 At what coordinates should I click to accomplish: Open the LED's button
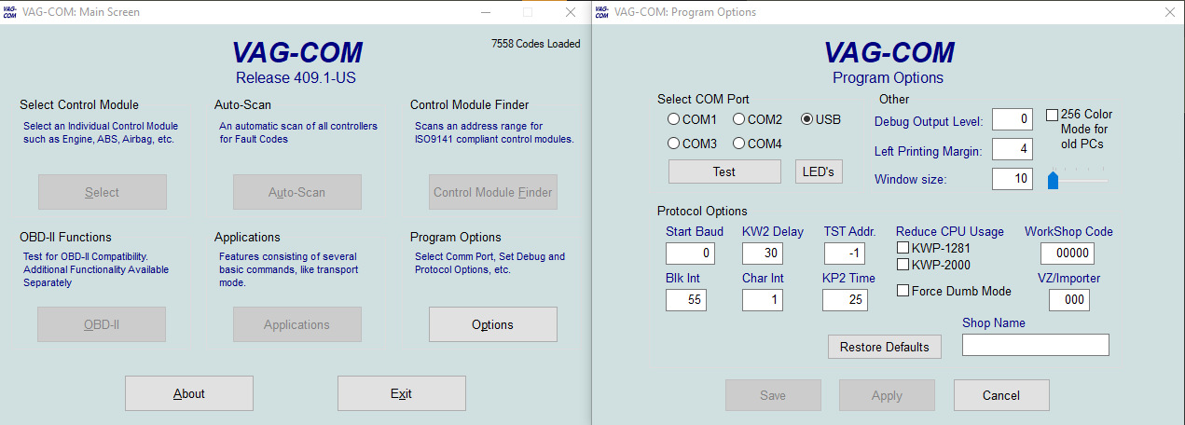(819, 171)
